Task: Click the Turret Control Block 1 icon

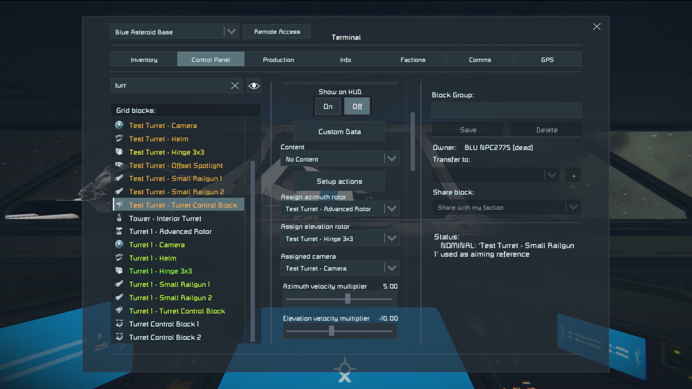Action: 119,323
